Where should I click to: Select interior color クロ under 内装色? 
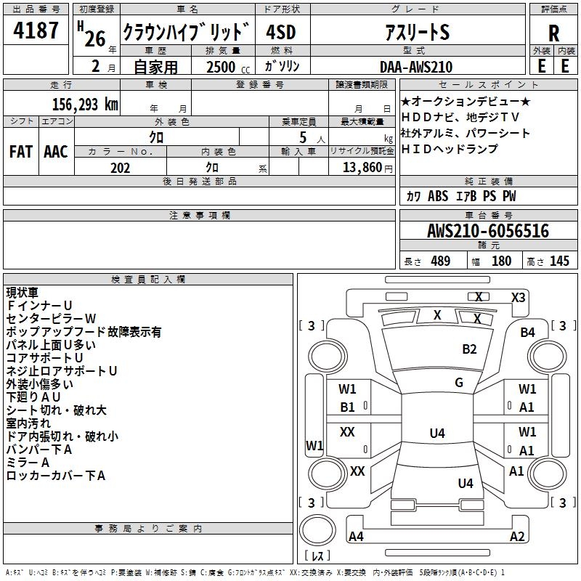click(x=212, y=168)
